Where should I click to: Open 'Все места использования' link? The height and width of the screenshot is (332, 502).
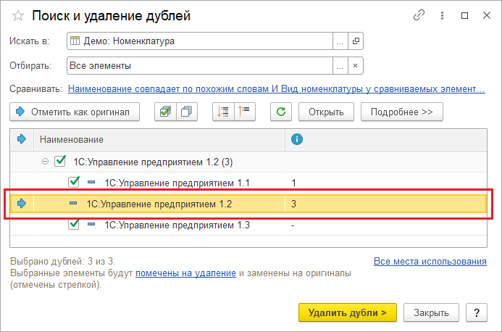(430, 262)
